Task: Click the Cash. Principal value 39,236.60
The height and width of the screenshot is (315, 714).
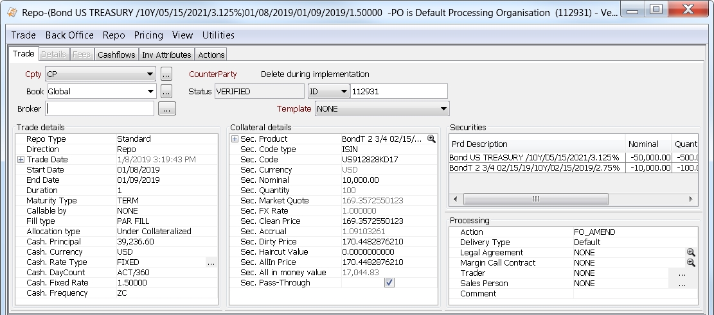Action: tap(135, 242)
